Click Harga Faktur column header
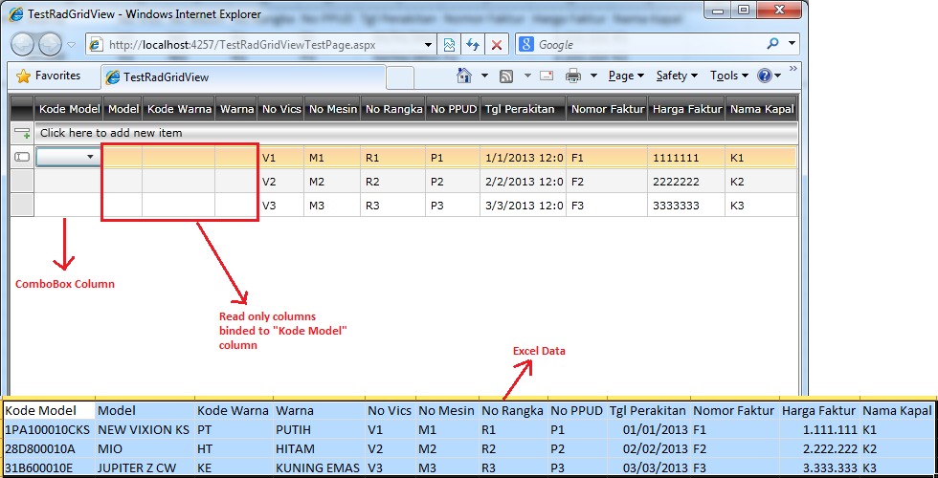938x478 pixels. click(687, 109)
